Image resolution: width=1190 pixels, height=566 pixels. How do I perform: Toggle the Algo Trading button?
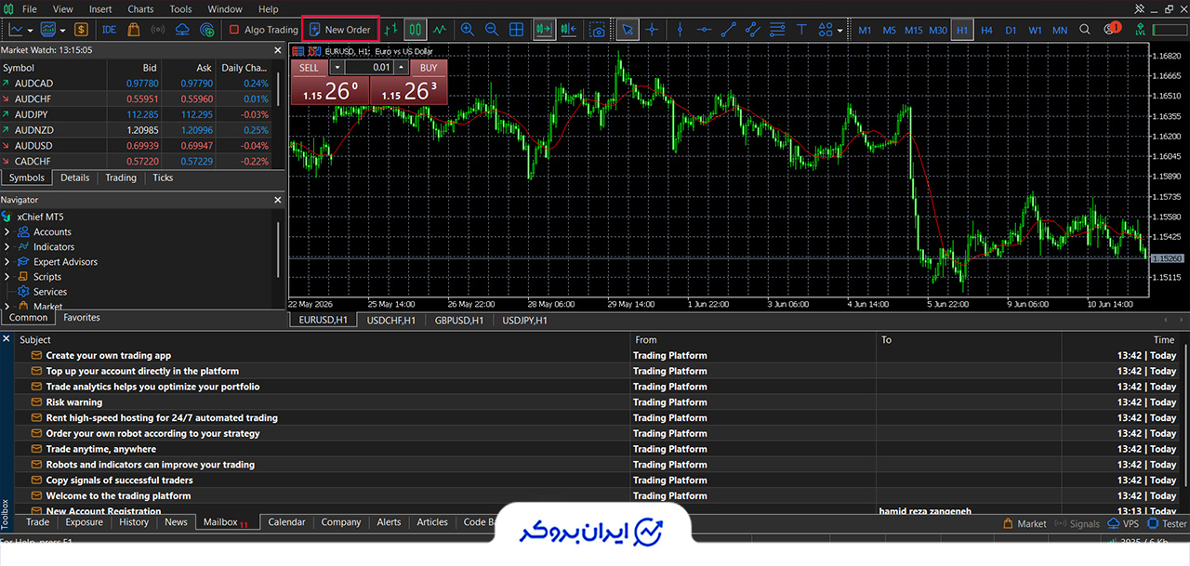264,30
